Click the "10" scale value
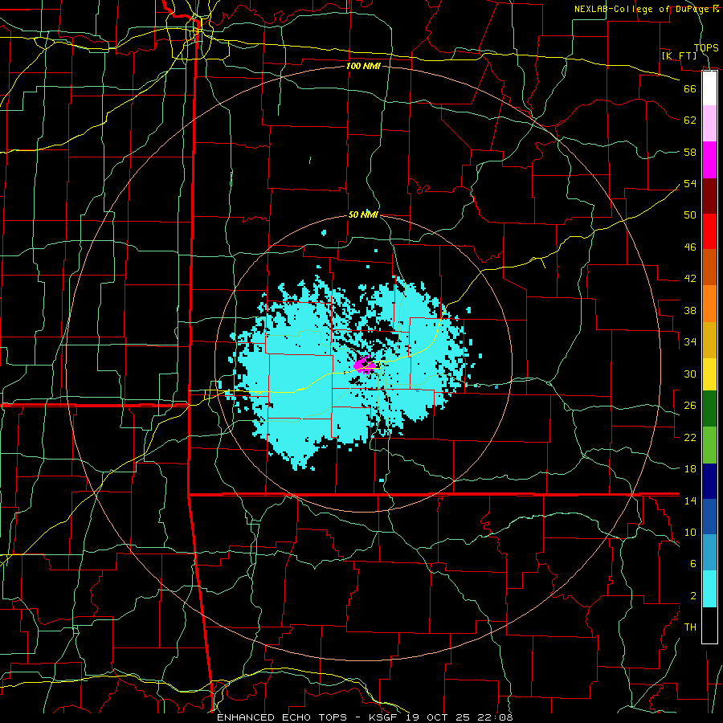The height and width of the screenshot is (723, 723). (690, 532)
